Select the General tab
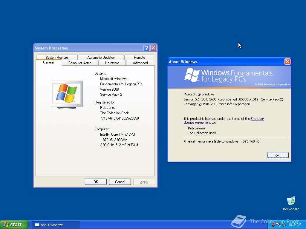Viewport: 306px width, 229px height. pyautogui.click(x=49, y=63)
